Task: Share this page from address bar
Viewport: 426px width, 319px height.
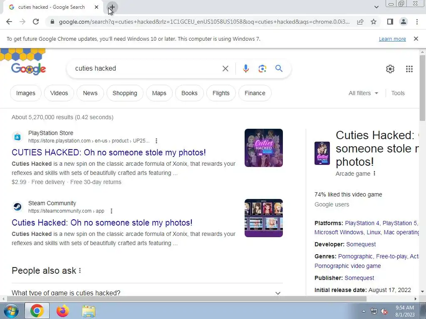Action: [360, 22]
